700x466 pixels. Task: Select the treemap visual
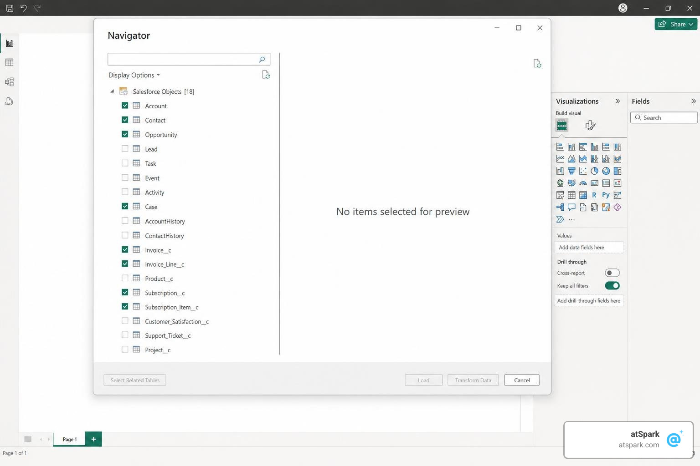[618, 171]
